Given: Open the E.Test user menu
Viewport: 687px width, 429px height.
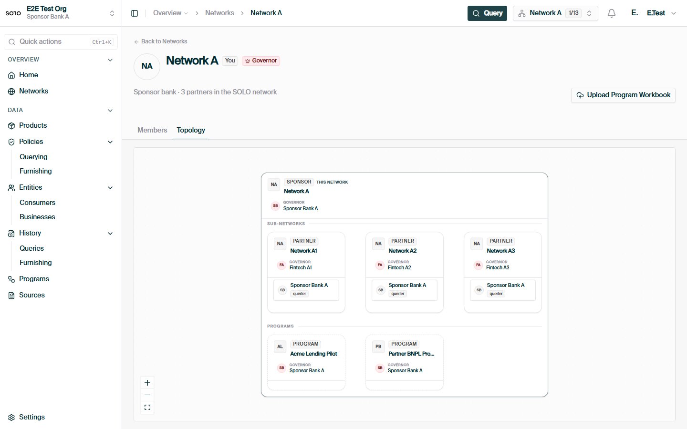Looking at the screenshot, I should click(661, 13).
